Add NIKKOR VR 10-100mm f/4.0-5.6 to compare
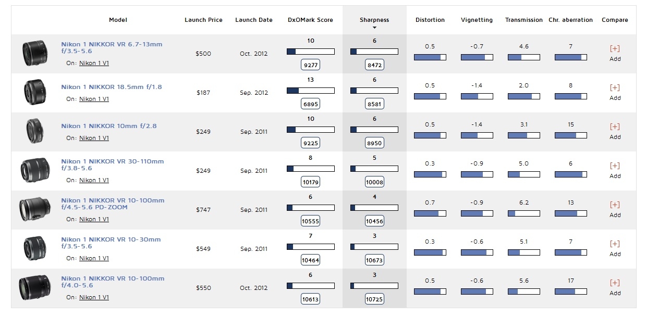This screenshot has width=646, height=317. point(615,287)
